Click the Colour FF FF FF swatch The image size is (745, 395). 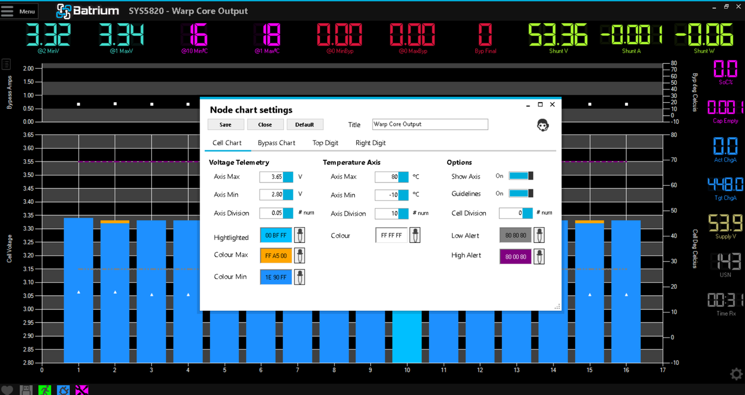tap(392, 235)
